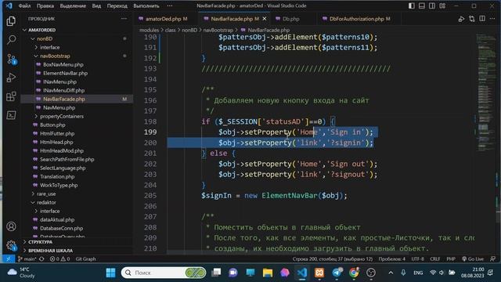Open the Accounts icon
Screen dimensions: 501x282
11,226
